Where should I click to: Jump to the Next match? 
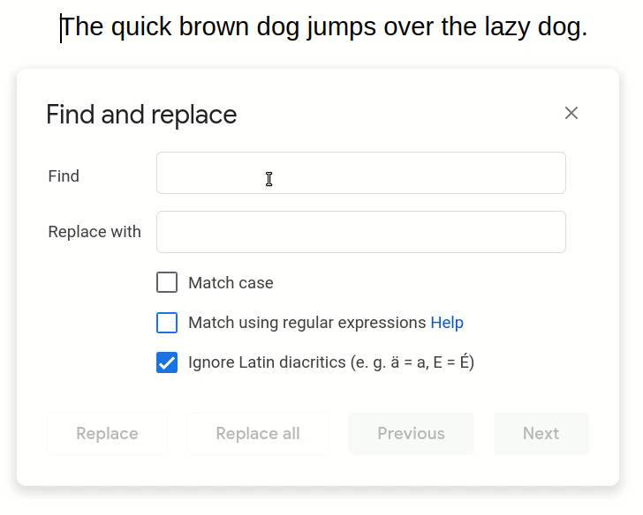(x=541, y=434)
